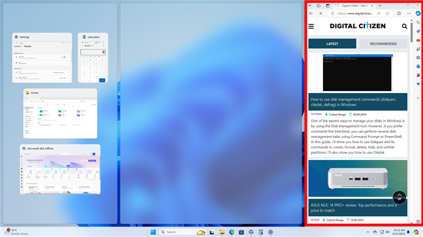Open the disk management commands article title
The width and height of the screenshot is (423, 237).
(353, 102)
